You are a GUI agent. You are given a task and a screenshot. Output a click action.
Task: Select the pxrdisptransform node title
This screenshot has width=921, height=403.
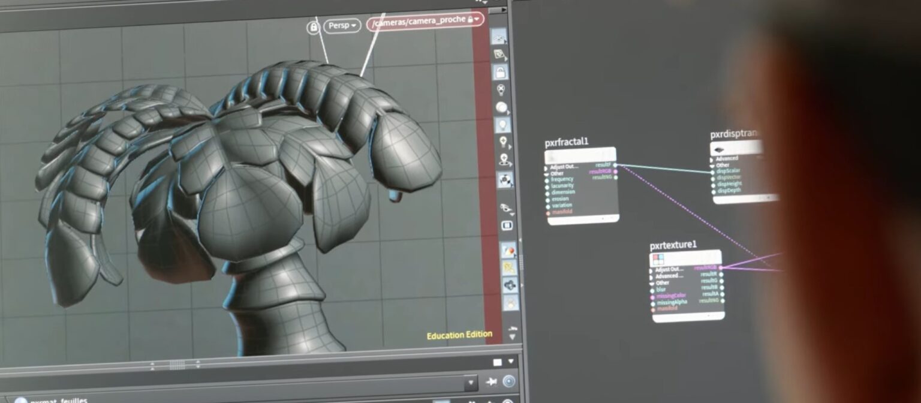736,135
